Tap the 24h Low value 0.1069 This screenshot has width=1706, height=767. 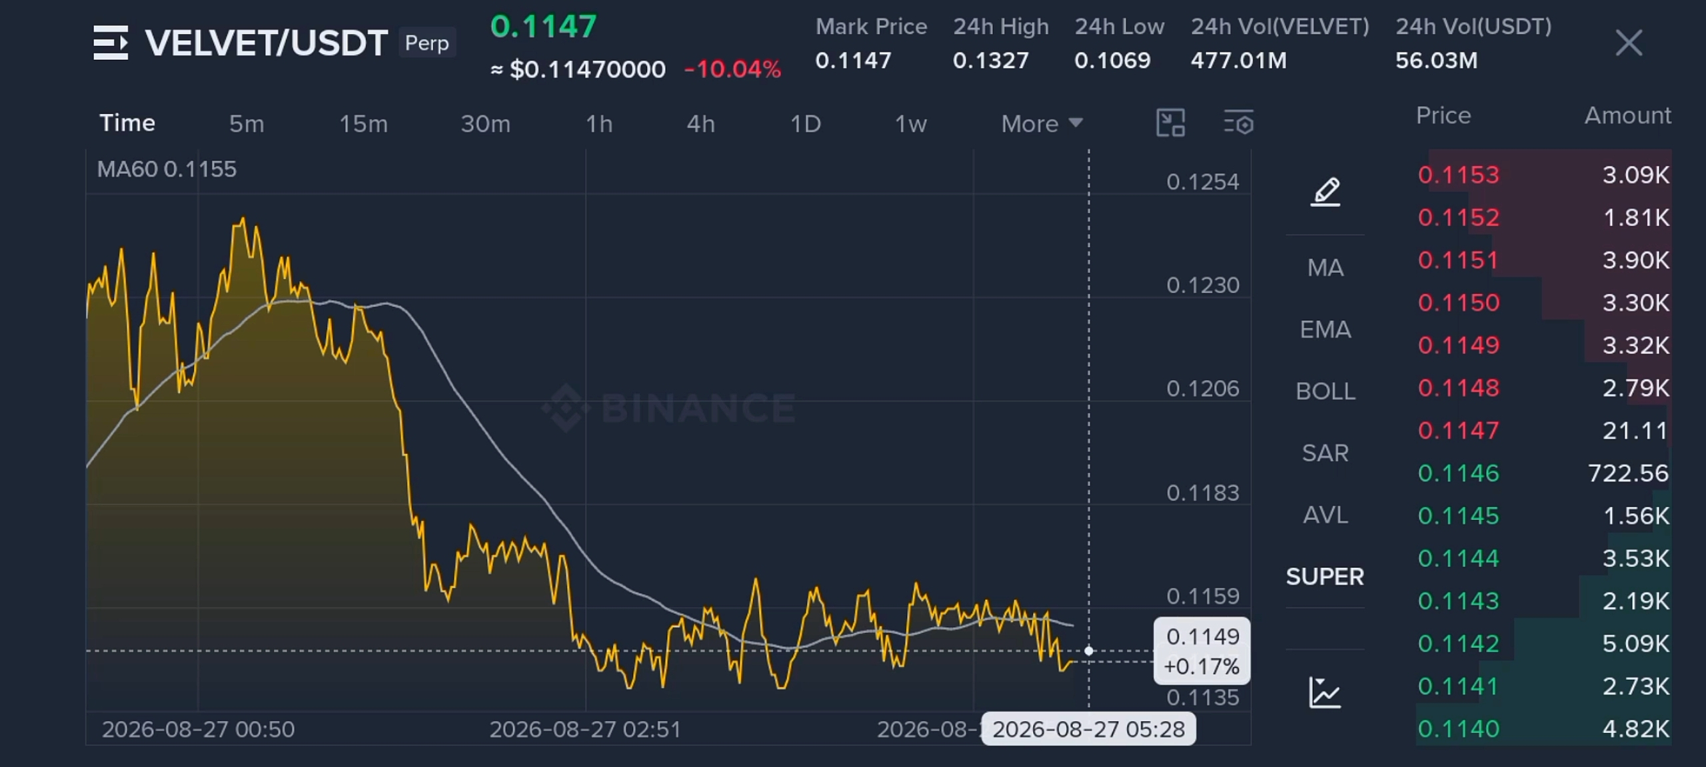(x=1112, y=61)
